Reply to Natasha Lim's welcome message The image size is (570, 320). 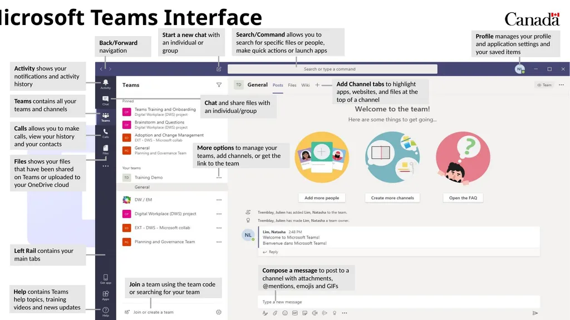pyautogui.click(x=271, y=252)
